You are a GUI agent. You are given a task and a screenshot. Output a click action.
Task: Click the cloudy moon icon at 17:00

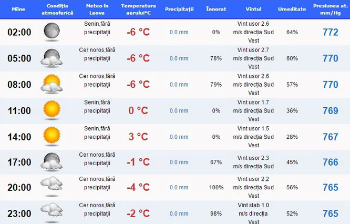(x=52, y=162)
